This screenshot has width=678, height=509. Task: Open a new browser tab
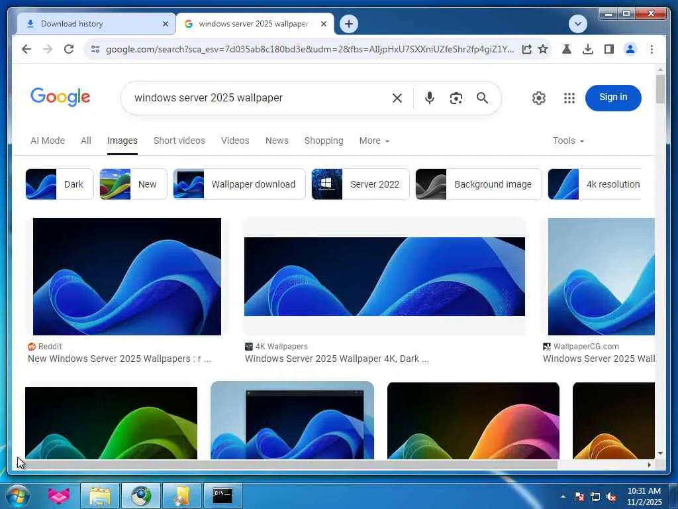(349, 24)
